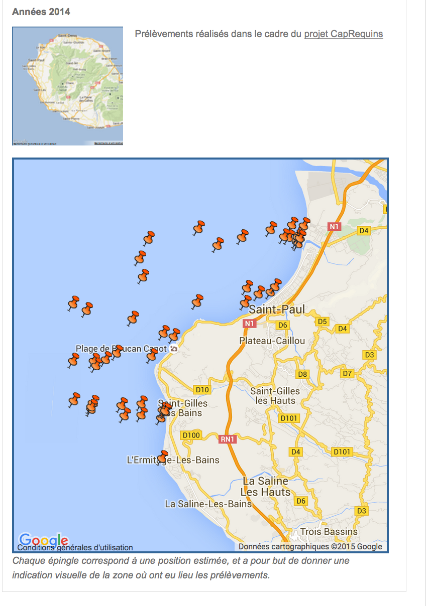This screenshot has width=426, height=606.
Task: Click the Google logo on the map
Action: pos(43,539)
